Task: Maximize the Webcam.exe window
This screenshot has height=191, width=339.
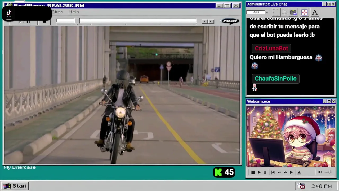Action: (329, 101)
